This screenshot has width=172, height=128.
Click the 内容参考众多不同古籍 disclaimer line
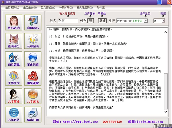coord(81,107)
